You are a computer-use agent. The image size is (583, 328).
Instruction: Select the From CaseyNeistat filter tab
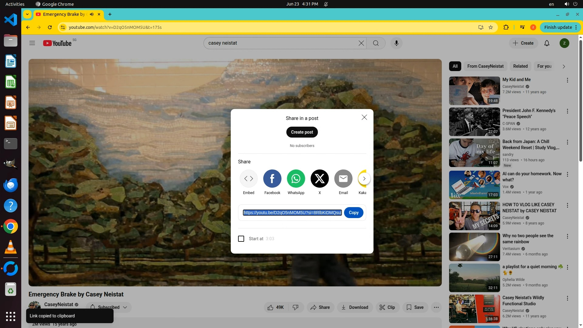point(485,66)
